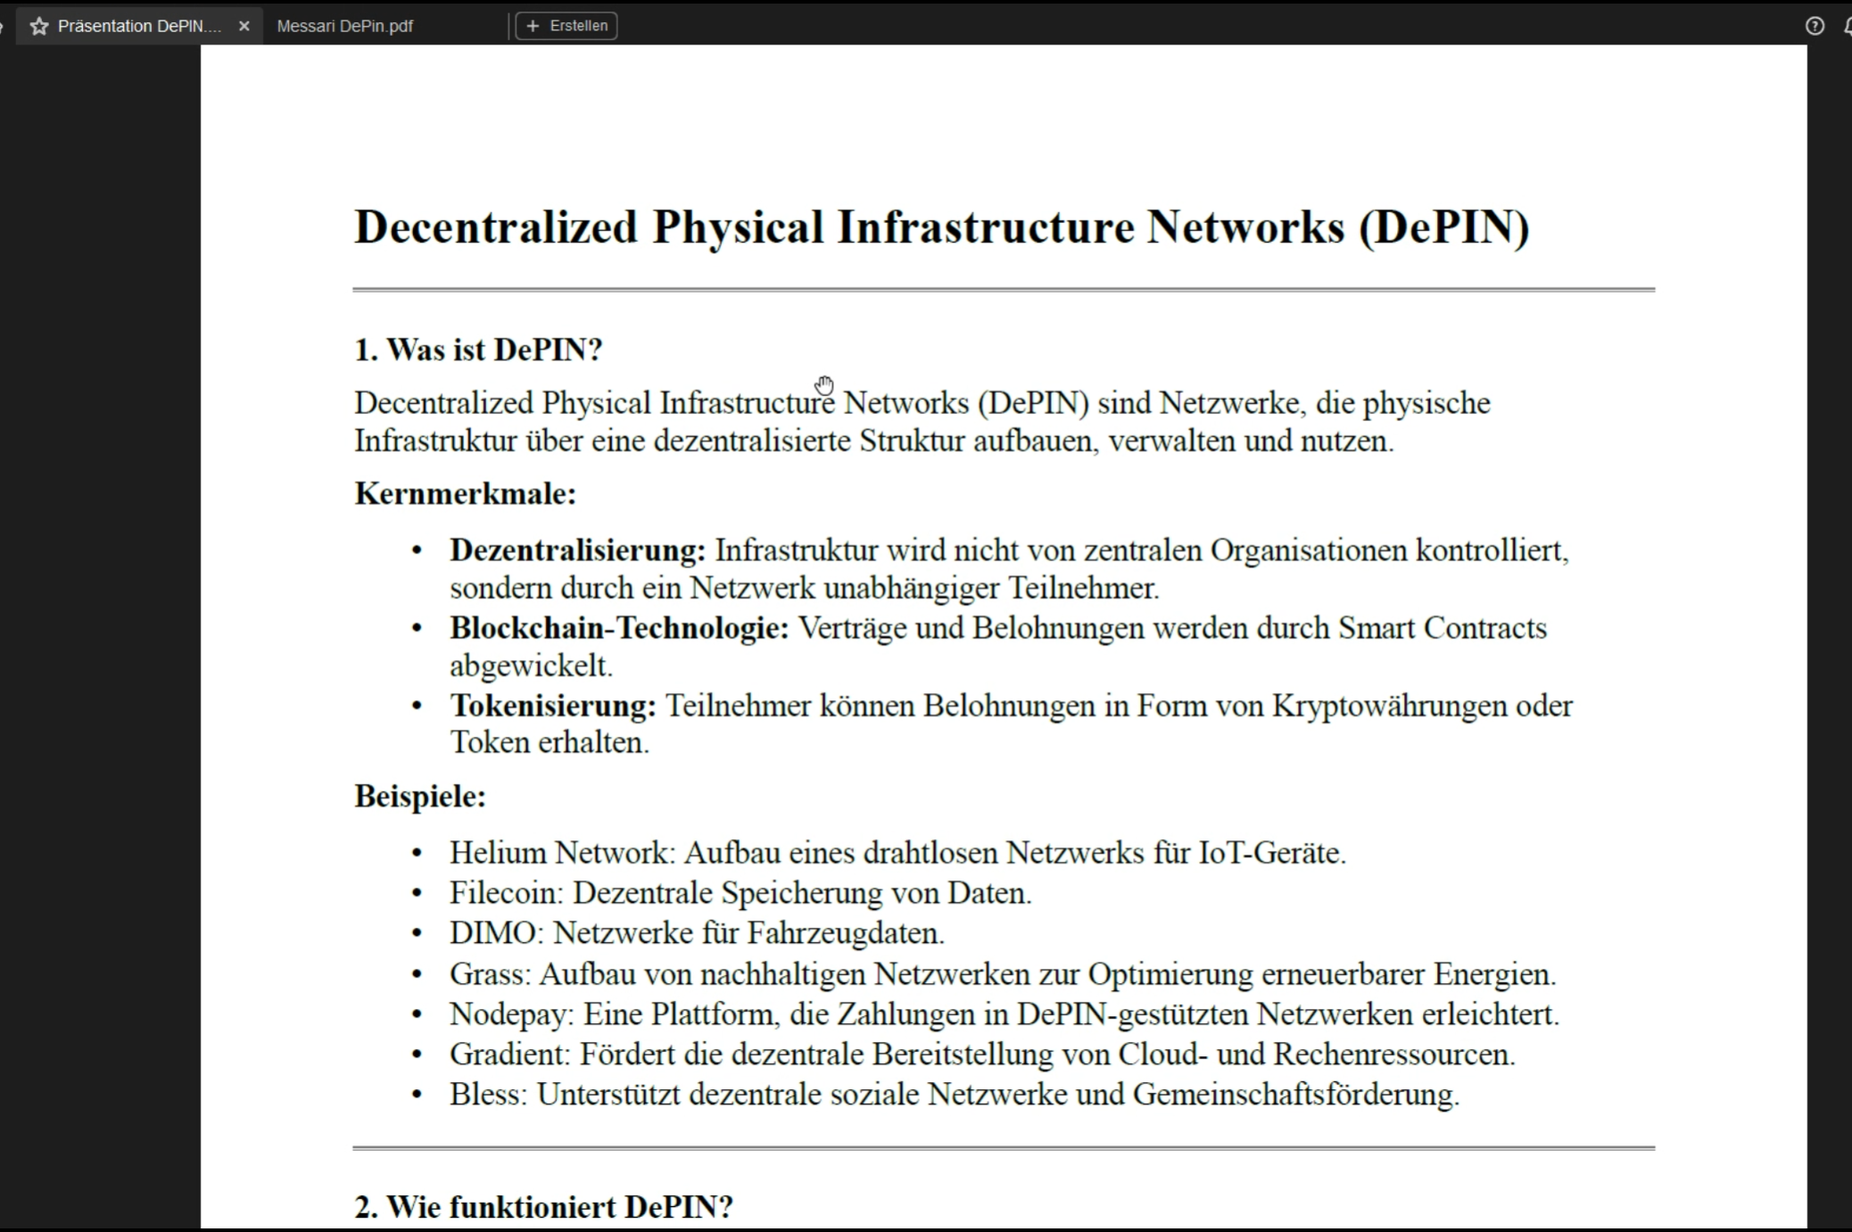
Task: Click the "Beispiele:" subheading
Action: [x=420, y=796]
